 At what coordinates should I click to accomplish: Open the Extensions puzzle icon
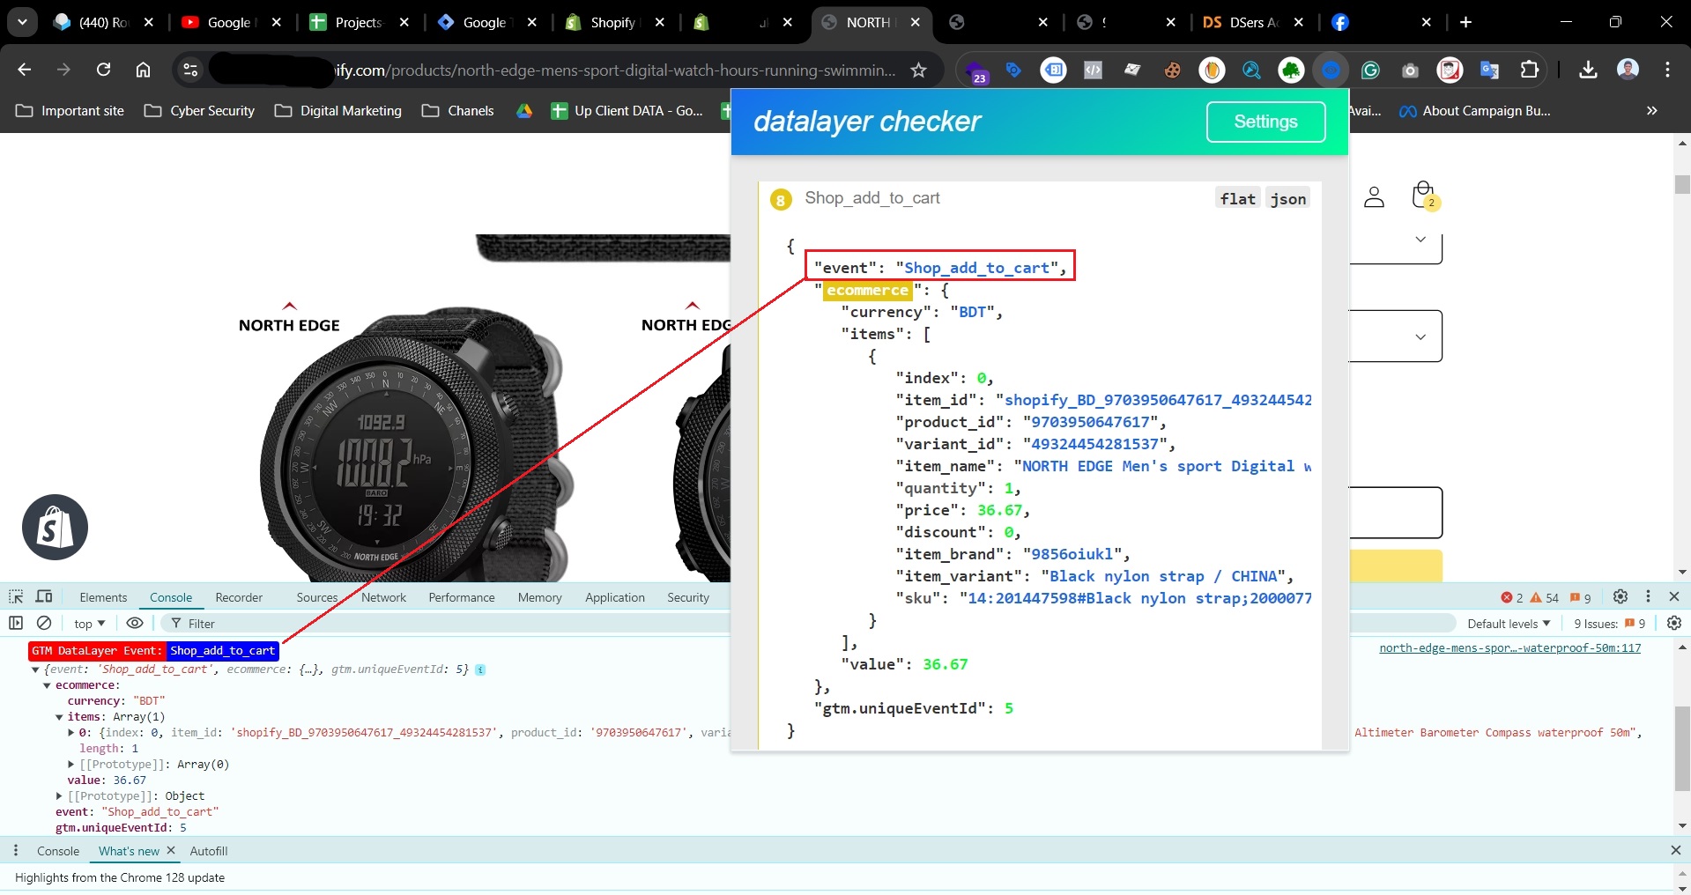[1529, 70]
